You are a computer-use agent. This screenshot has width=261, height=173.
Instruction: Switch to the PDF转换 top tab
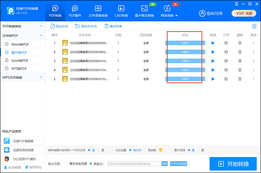pos(55,11)
